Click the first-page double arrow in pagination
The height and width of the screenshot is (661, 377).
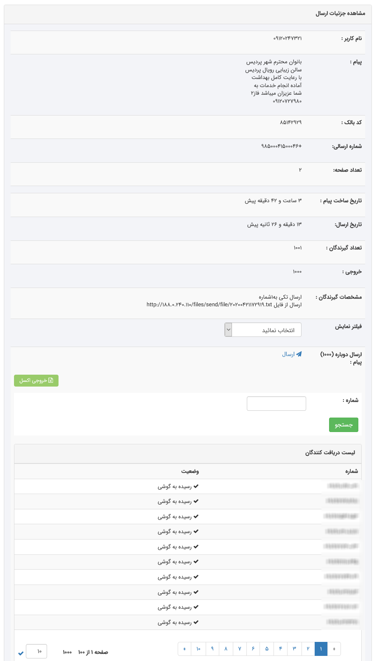[x=334, y=649]
